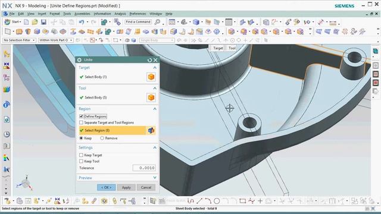Open the File menu
The height and width of the screenshot is (214, 381).
(x=12, y=14)
